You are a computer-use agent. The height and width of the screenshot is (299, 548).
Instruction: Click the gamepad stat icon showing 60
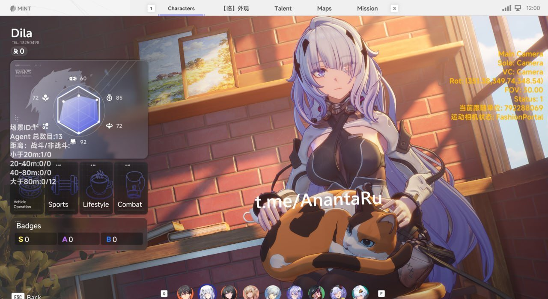pyautogui.click(x=73, y=79)
